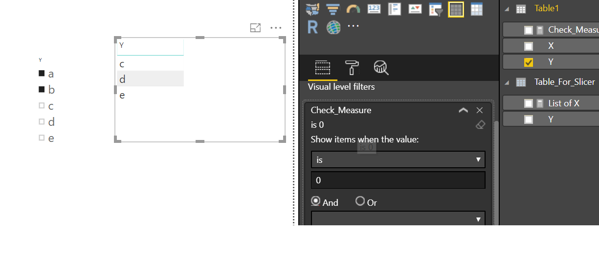Uncheck slicer item a
This screenshot has height=257, width=599.
coord(42,74)
